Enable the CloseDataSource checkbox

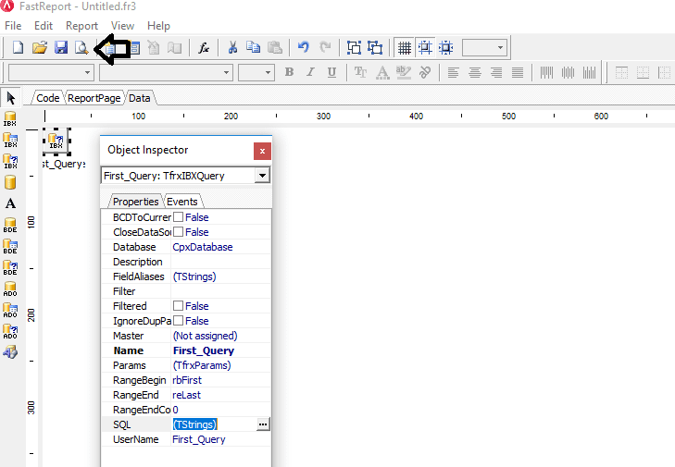point(178,232)
